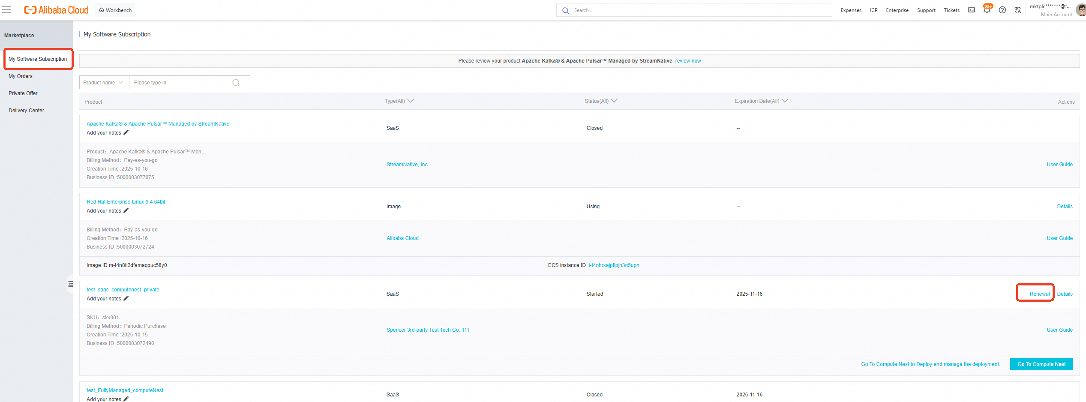Image resolution: width=1086 pixels, height=402 pixels.
Task: Click the magnifier icon in the top search bar
Action: (566, 10)
